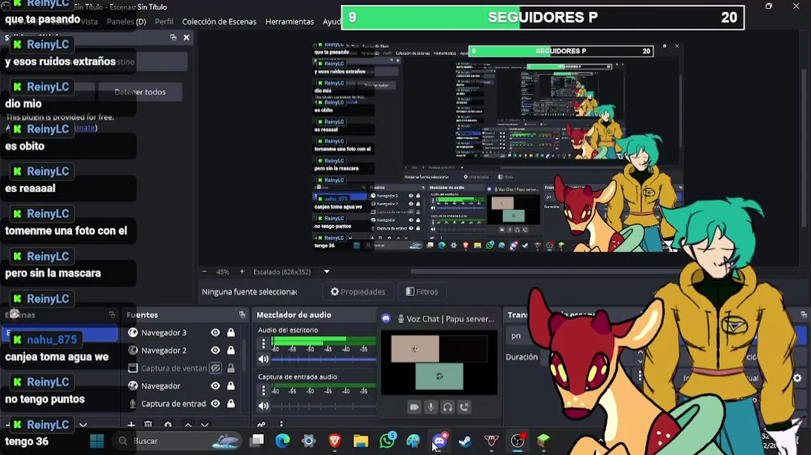Open mixer toolbar three-dot menu

point(281,425)
